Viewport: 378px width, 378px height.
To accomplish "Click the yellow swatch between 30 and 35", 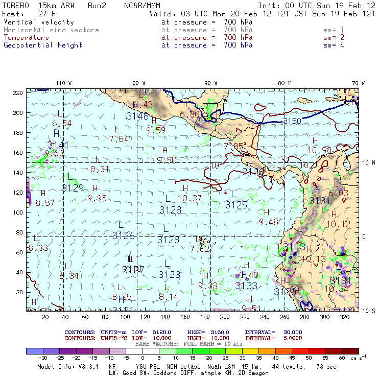I will tap(250, 351).
